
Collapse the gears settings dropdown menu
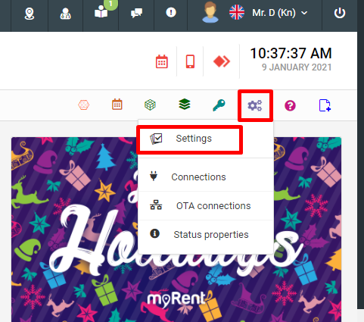pos(255,105)
